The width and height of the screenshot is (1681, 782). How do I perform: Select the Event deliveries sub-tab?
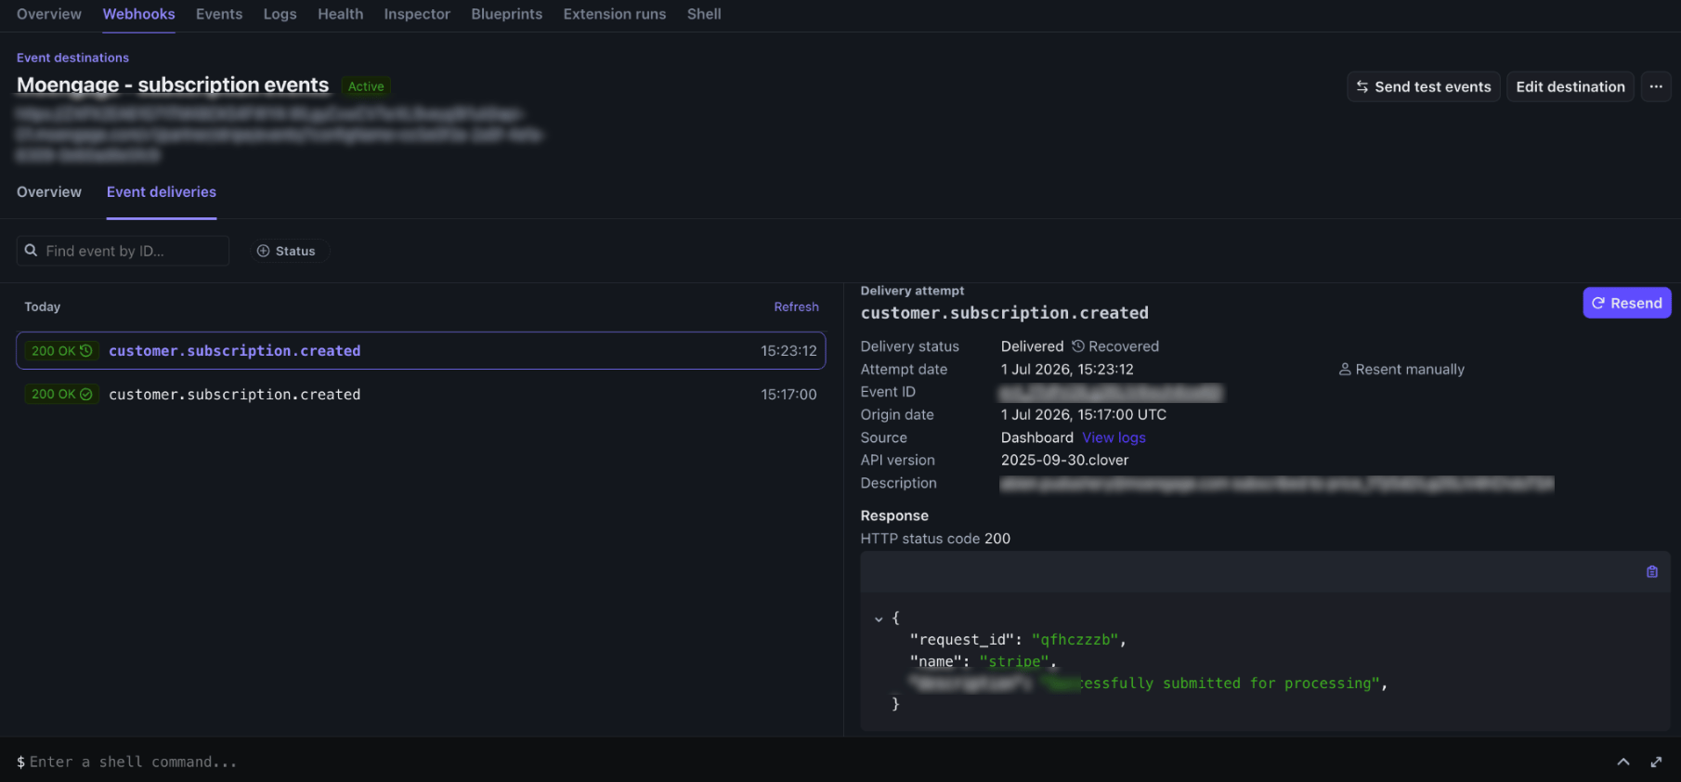162,191
